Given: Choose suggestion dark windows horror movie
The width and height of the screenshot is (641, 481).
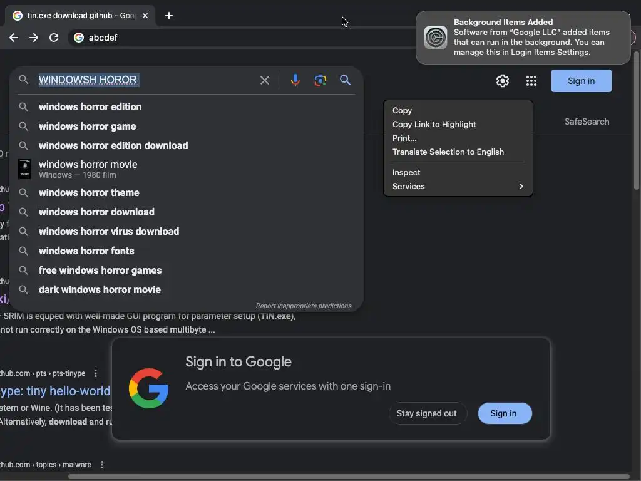Looking at the screenshot, I should click(186, 289).
